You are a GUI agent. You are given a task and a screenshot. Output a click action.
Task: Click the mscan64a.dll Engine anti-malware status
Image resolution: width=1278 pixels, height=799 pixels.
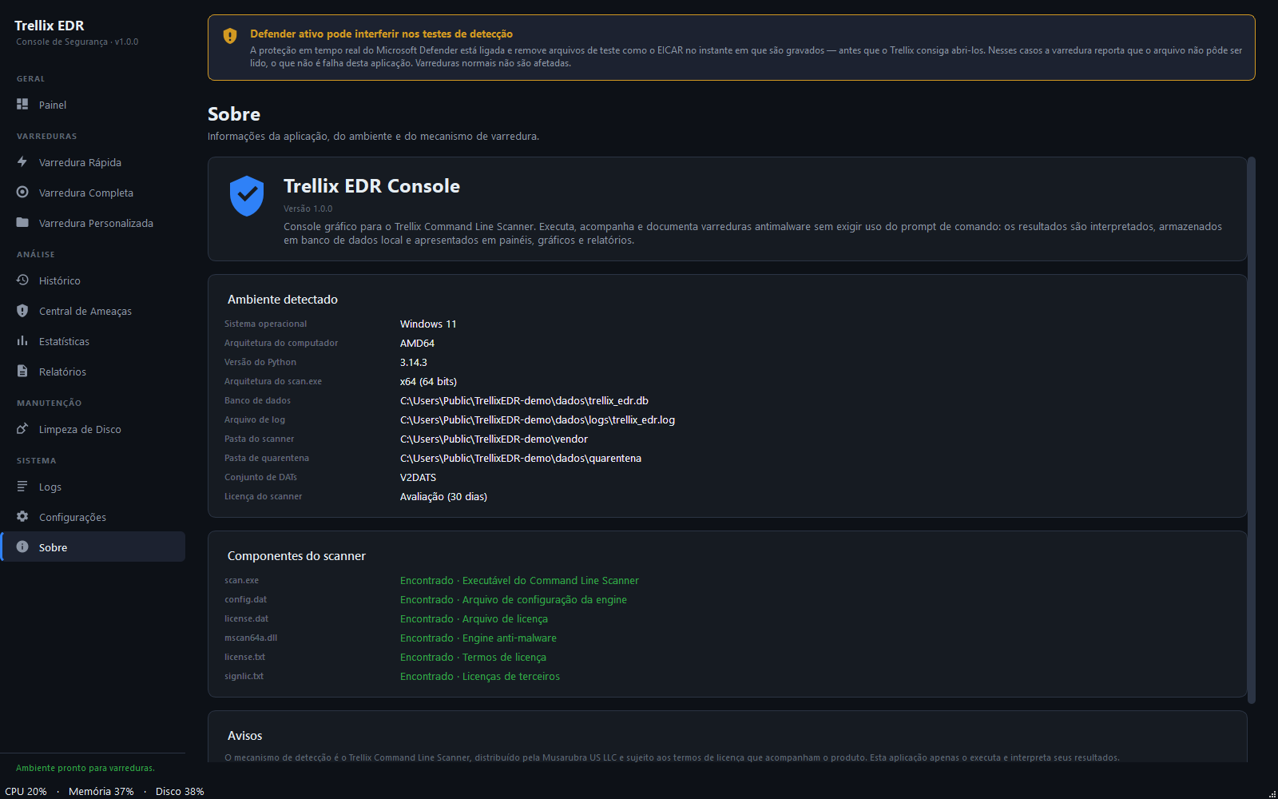(x=478, y=638)
